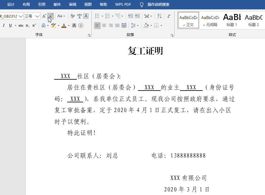This screenshot has height=195, width=265.
Task: Apply multilevel list formatting
Action: (x=118, y=16)
